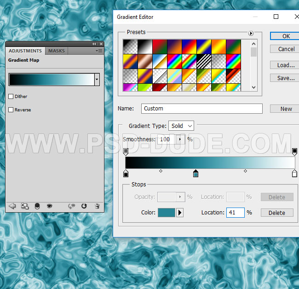Viewport: 299px width, 289px height.
Task: Select the black-and-white transparent stripes preset
Action: coord(204,61)
